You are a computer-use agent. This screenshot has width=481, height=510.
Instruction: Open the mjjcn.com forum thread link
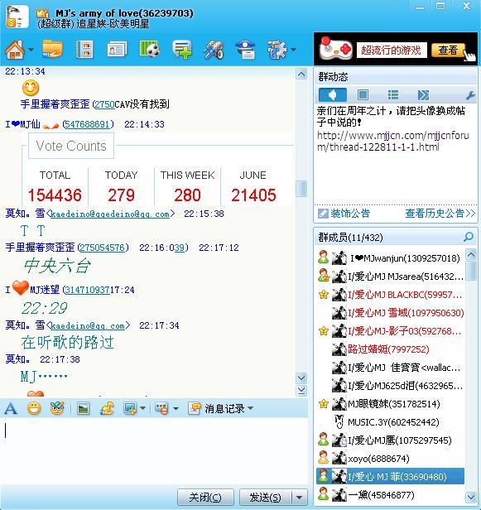[393, 141]
